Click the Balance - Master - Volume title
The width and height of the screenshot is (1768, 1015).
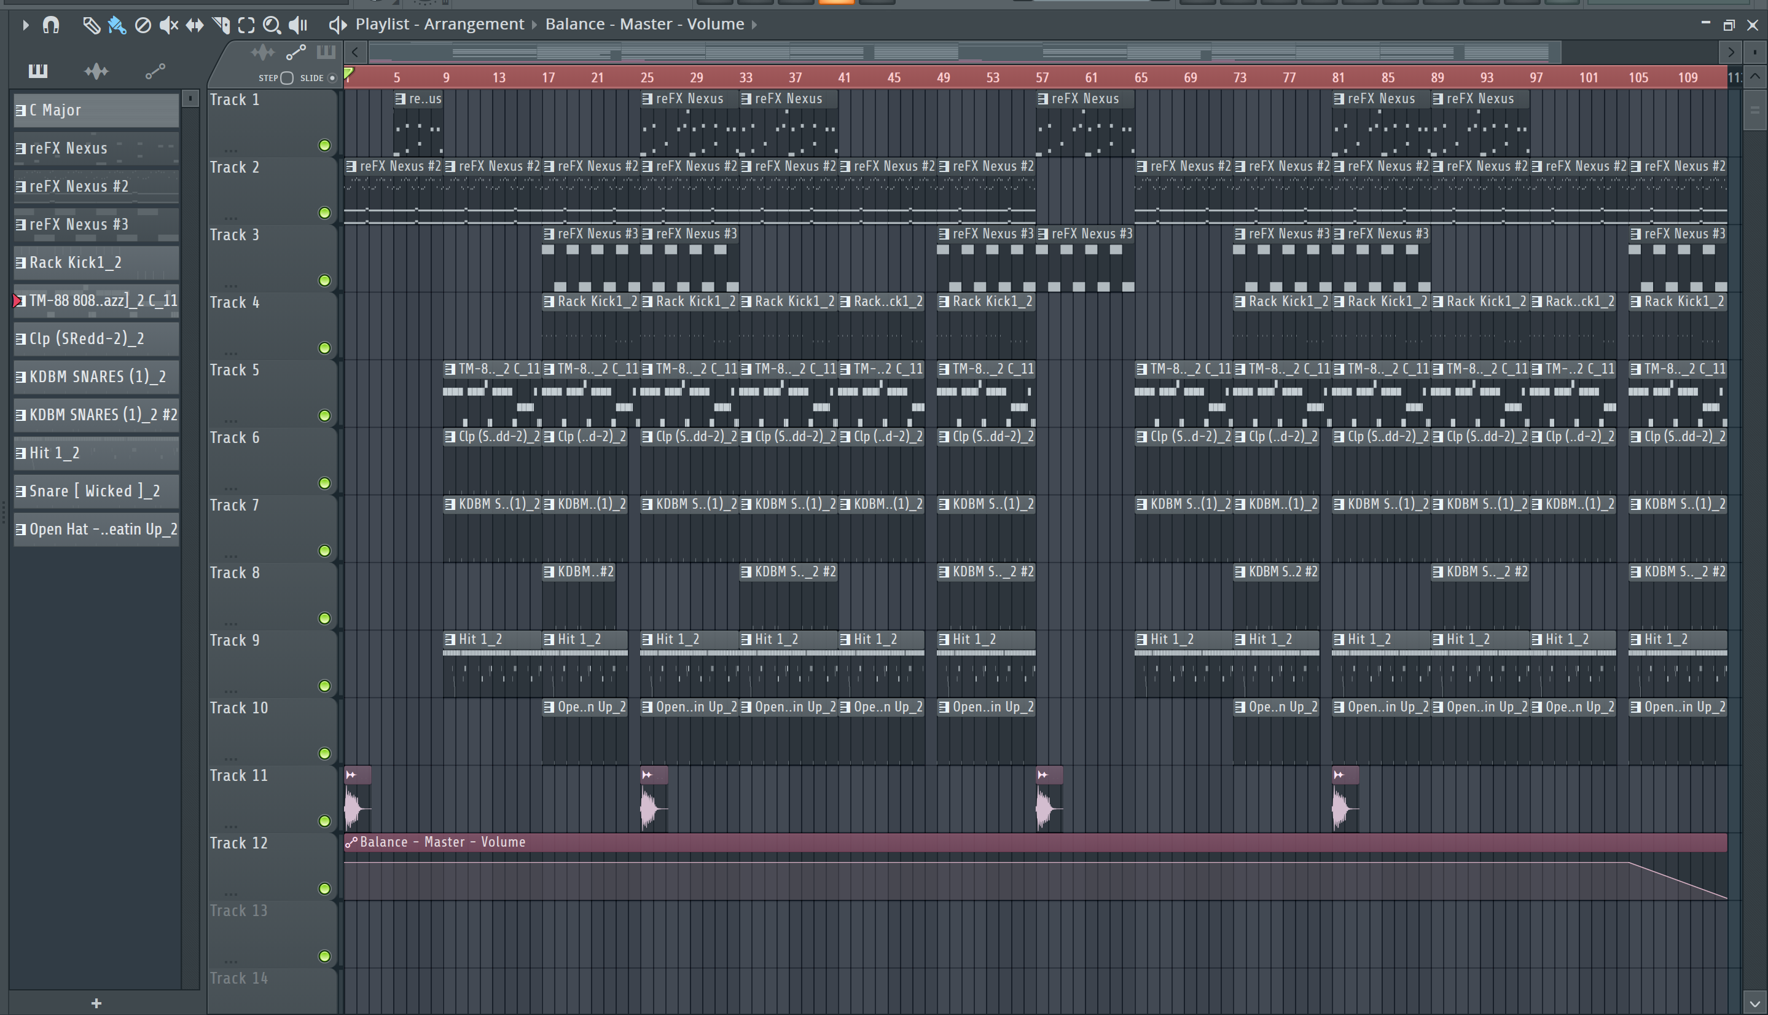[x=644, y=25]
